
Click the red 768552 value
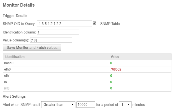tap(116, 69)
